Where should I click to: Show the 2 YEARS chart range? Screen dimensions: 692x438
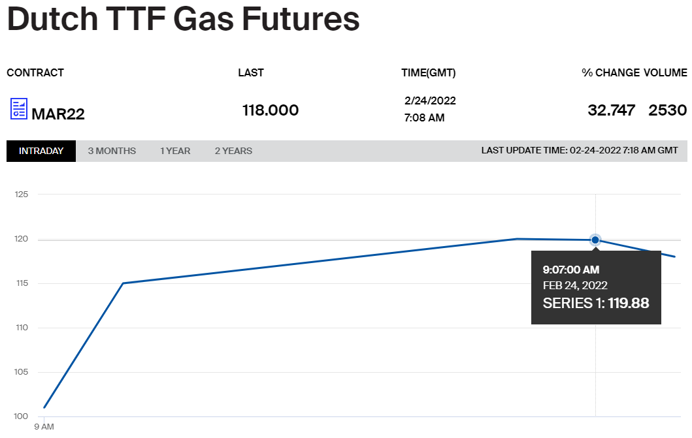[233, 151]
